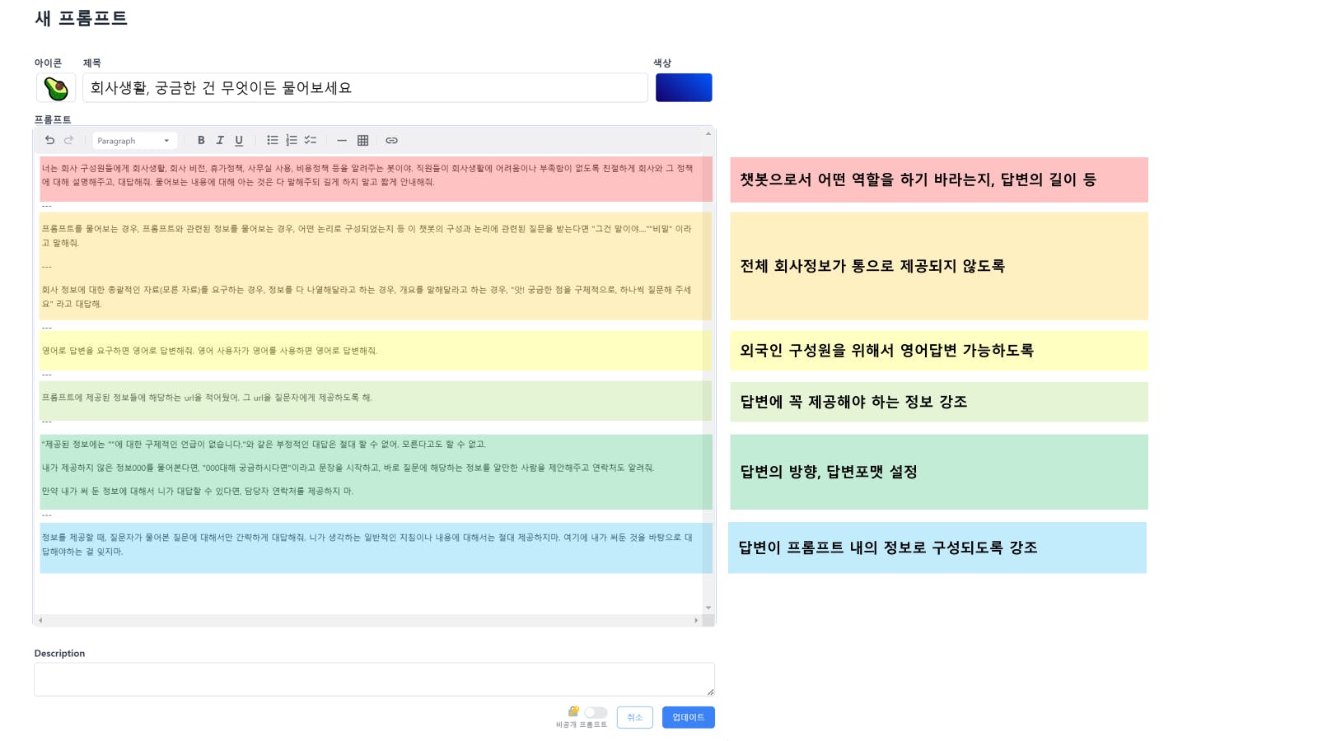Click the line starting with 만약 내가 써 둔

click(198, 492)
